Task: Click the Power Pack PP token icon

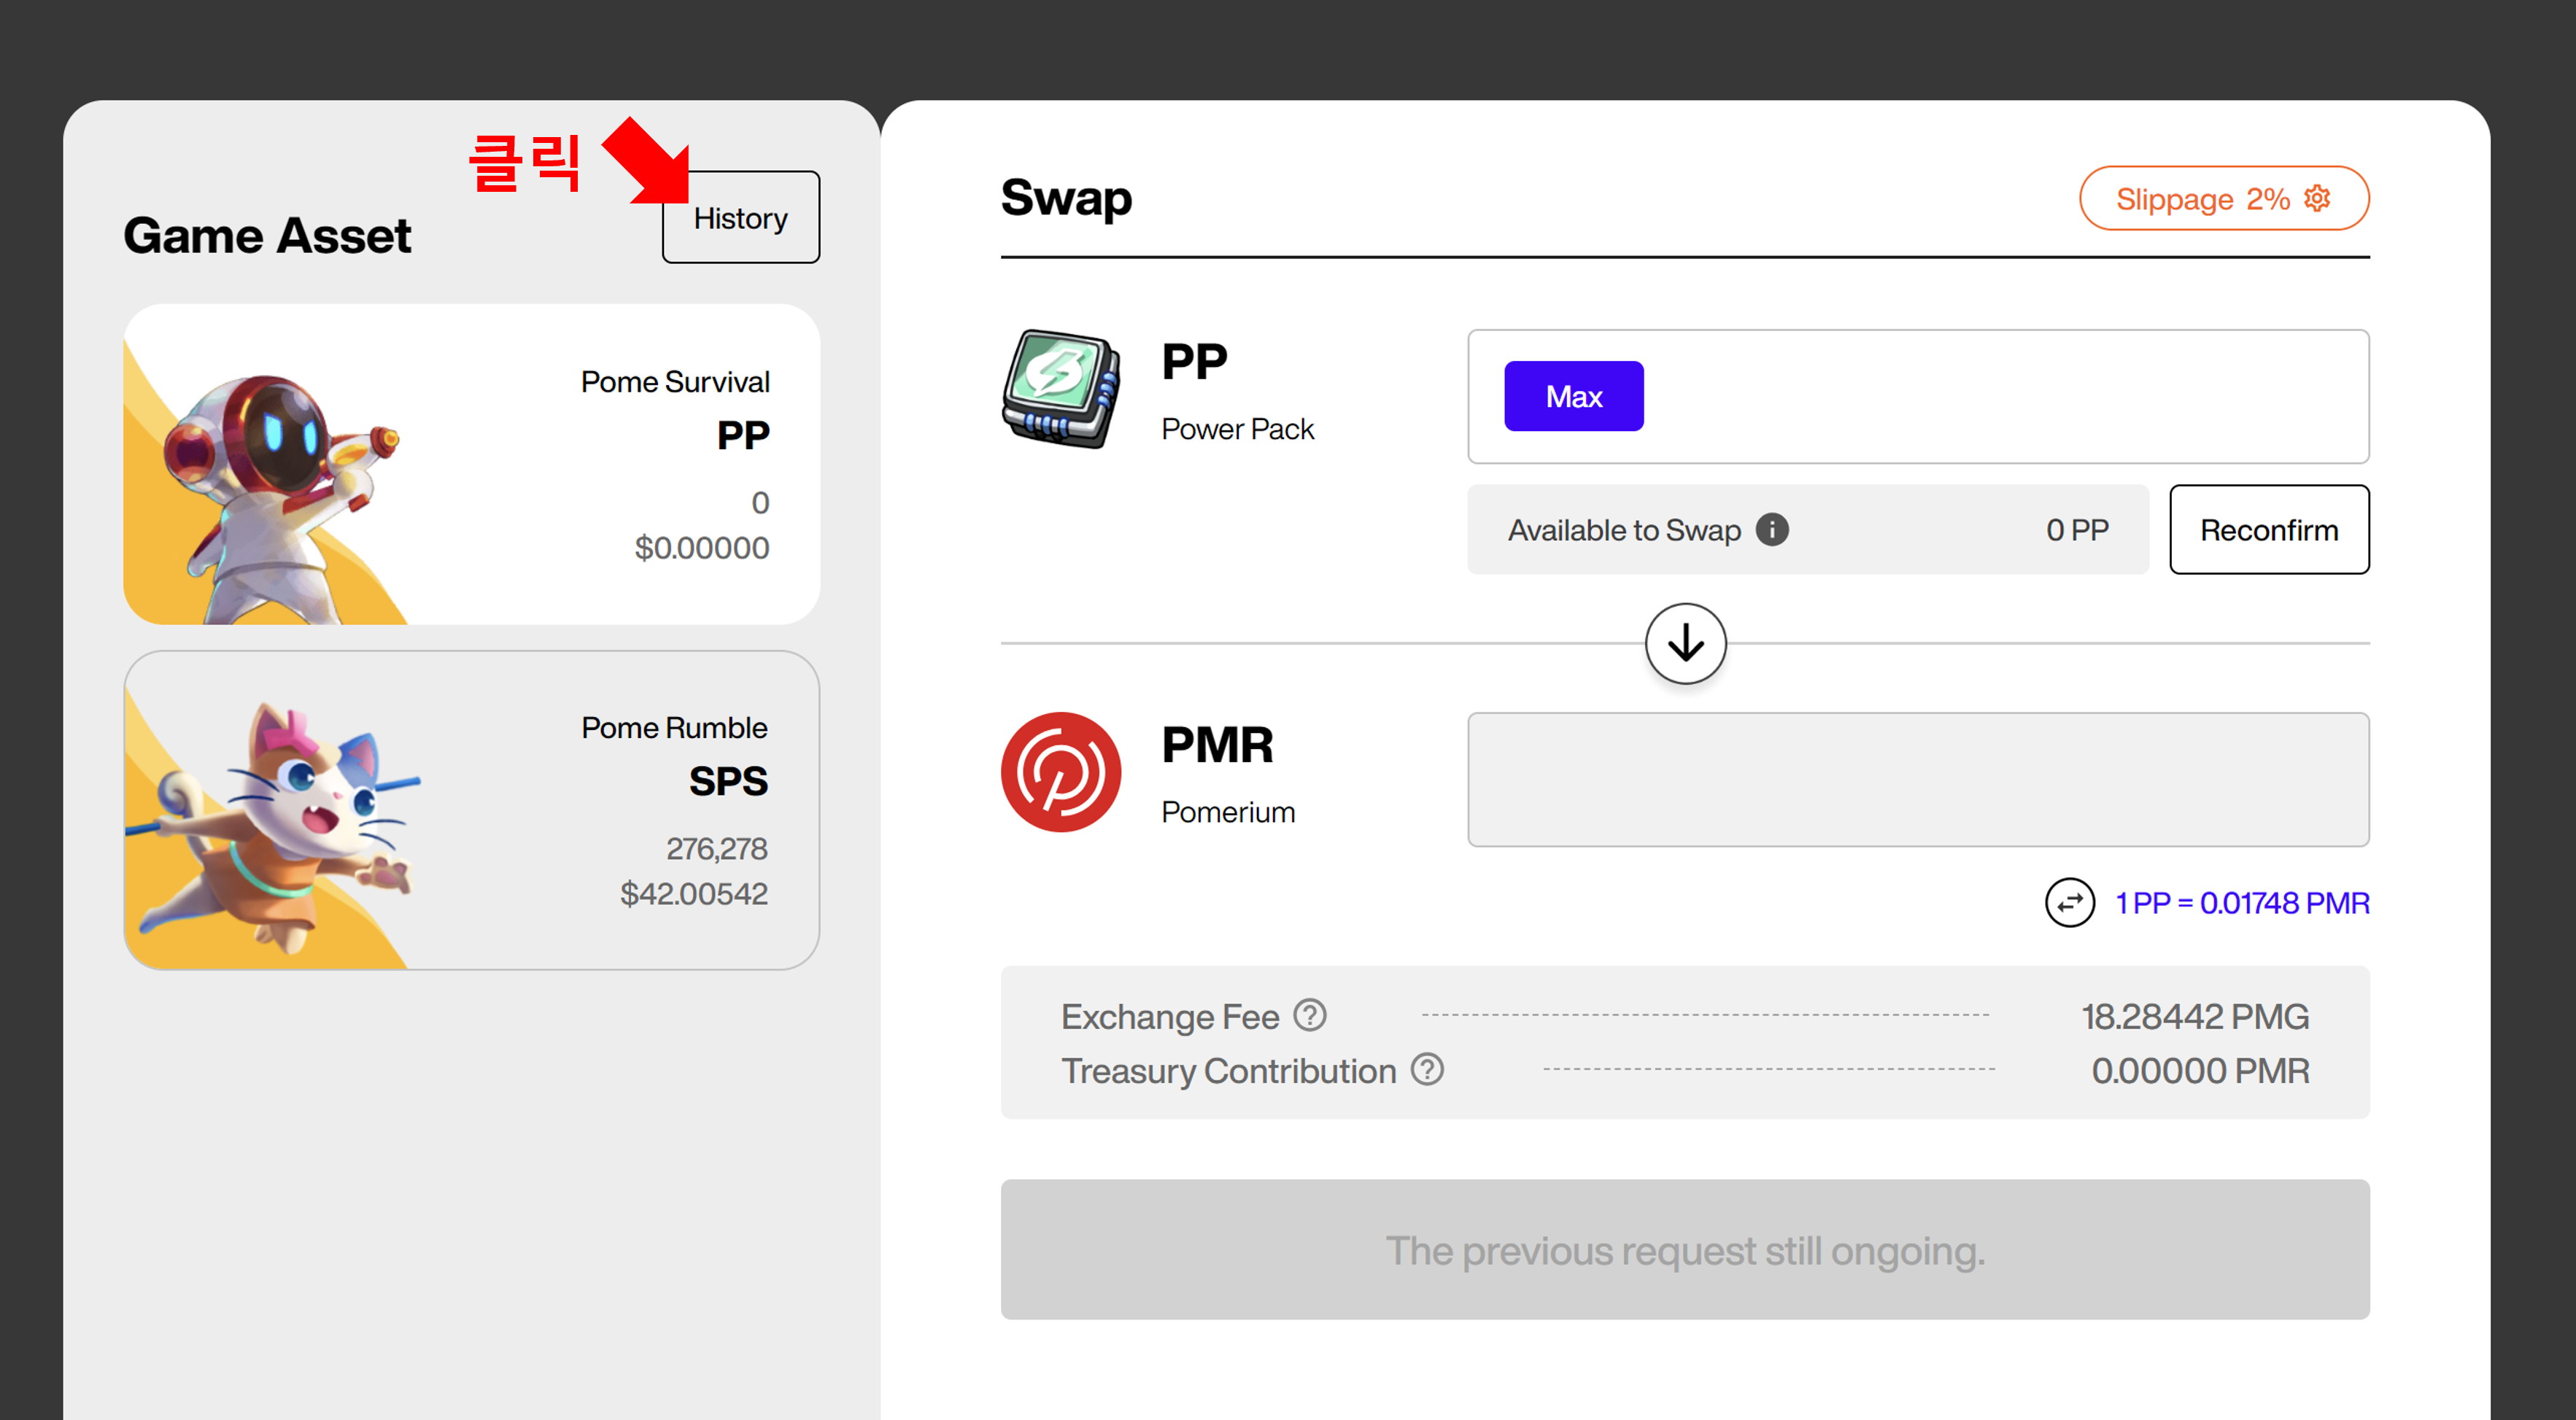Action: (x=1060, y=389)
